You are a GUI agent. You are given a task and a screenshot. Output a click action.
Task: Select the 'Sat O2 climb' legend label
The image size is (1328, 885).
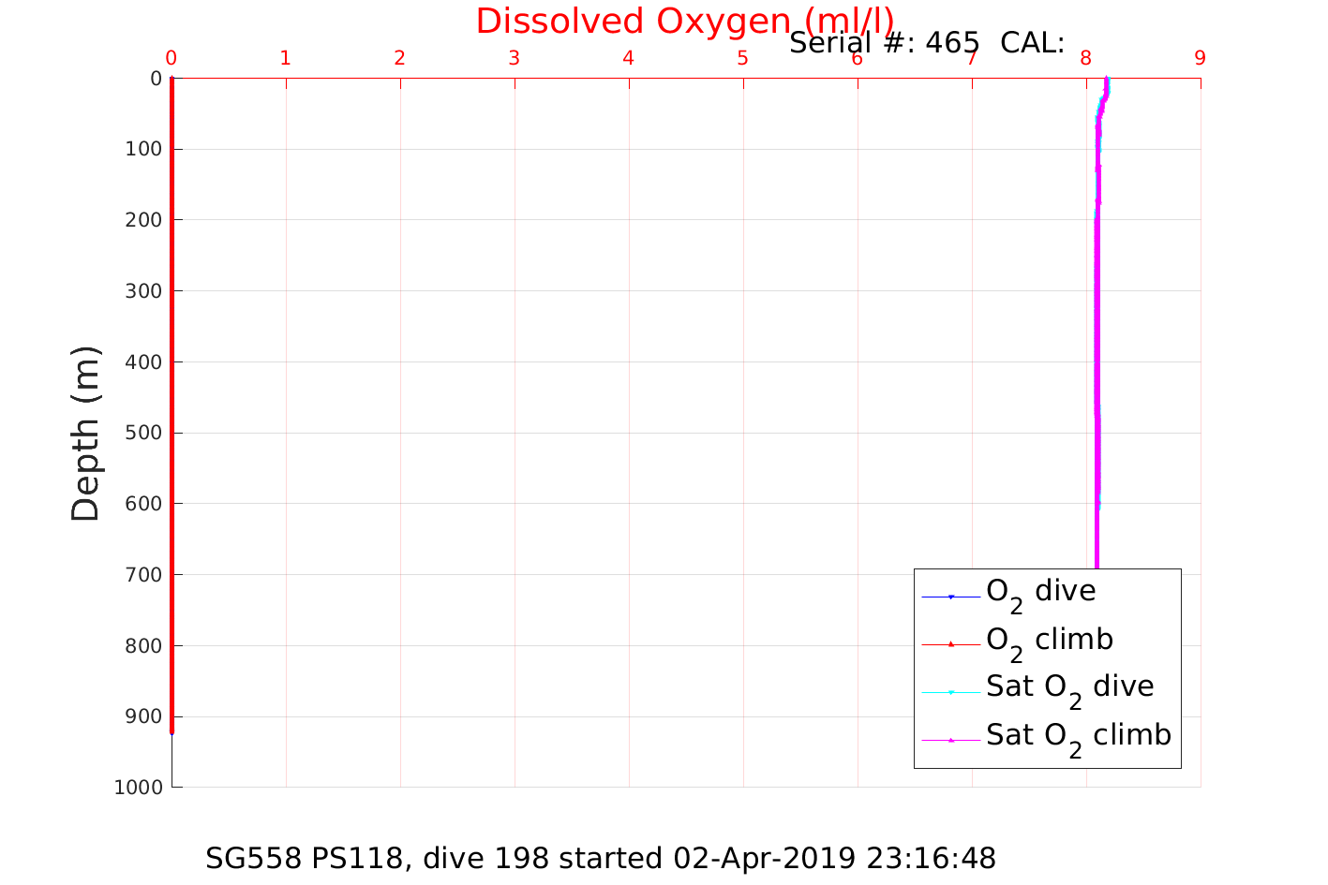(1078, 736)
